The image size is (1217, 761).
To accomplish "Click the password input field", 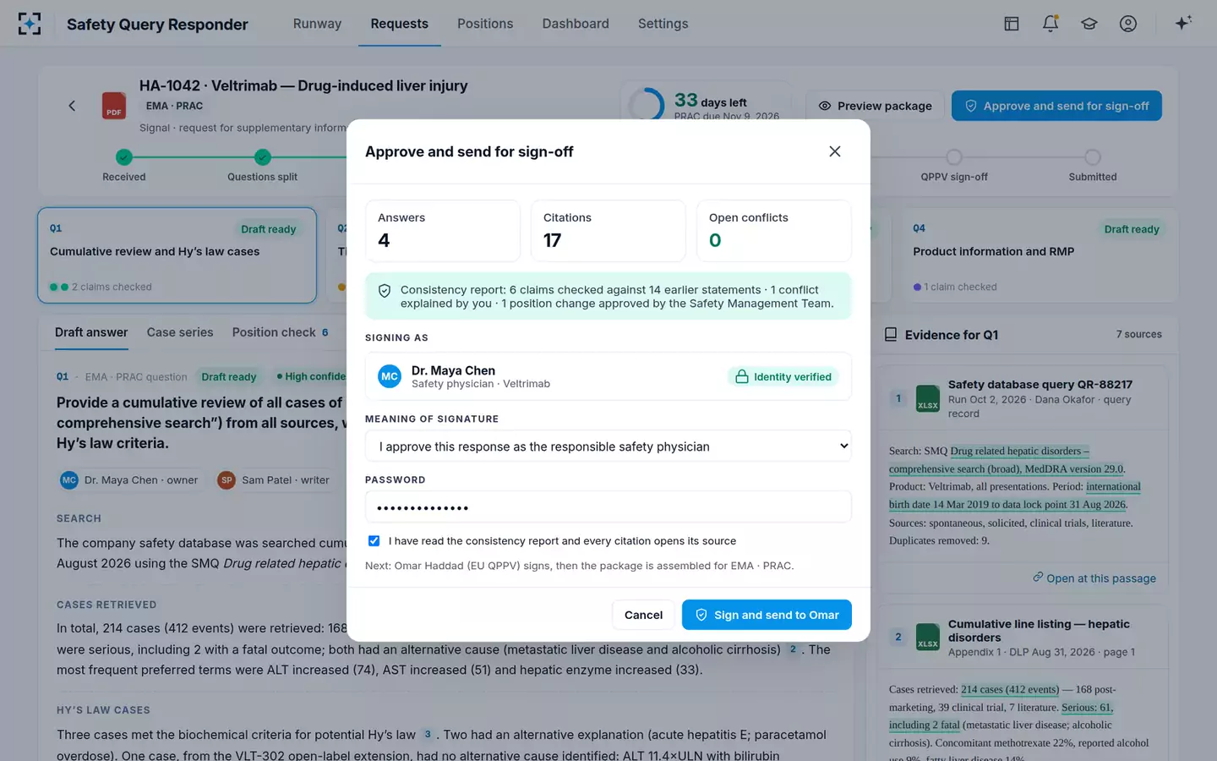I will point(608,507).
